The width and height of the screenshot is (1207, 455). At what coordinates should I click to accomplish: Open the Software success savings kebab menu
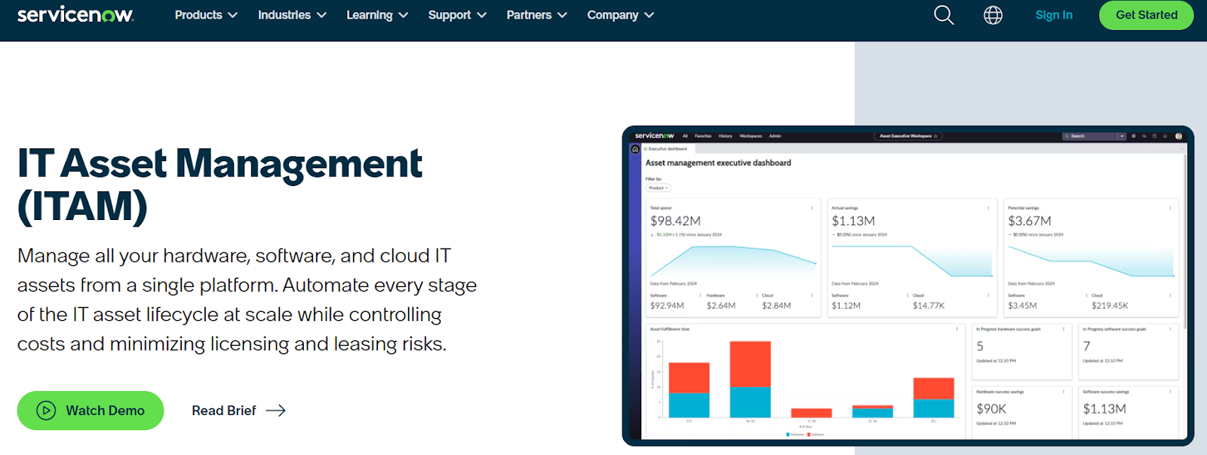click(1170, 392)
